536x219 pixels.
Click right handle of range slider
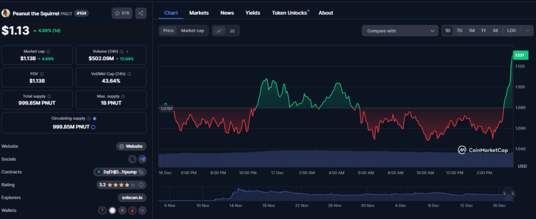tap(512, 194)
